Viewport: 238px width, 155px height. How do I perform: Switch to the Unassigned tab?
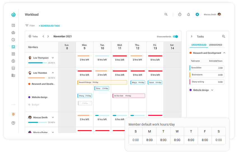click(x=215, y=45)
